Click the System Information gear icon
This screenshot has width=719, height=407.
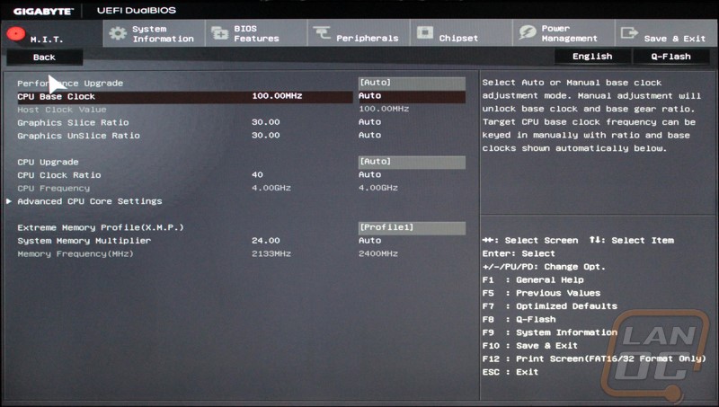118,33
